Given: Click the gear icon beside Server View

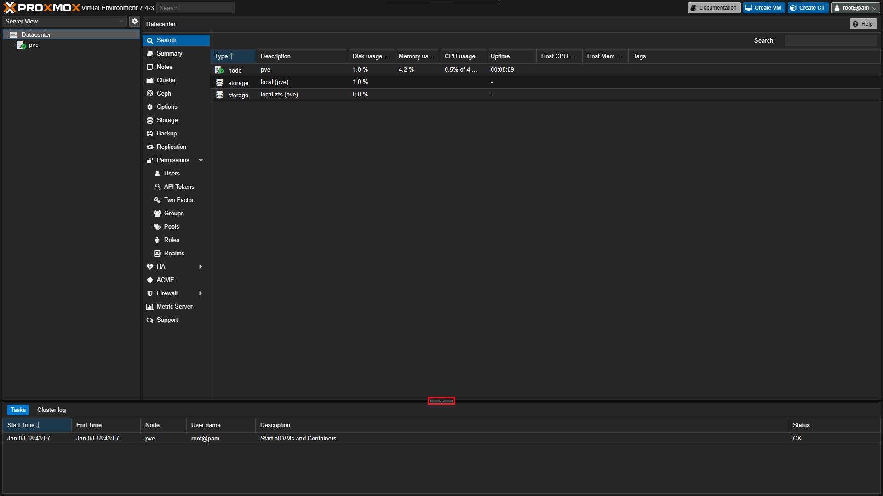Looking at the screenshot, I should [x=135, y=21].
